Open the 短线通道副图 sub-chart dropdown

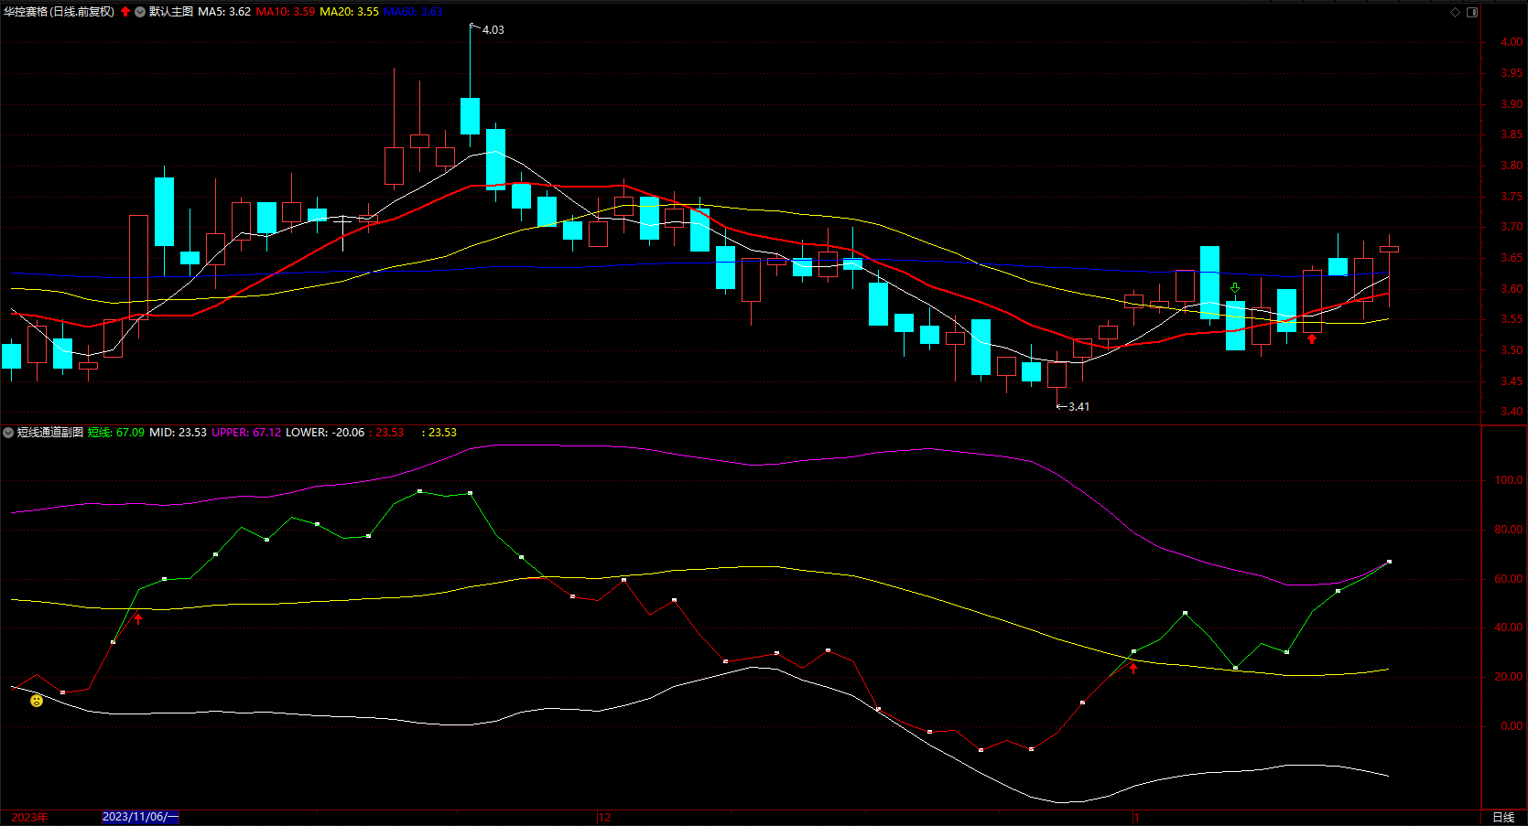click(8, 433)
